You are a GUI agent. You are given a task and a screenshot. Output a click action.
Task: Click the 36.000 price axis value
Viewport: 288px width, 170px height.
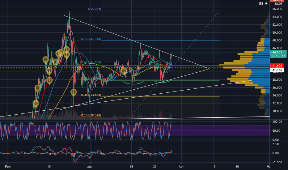(x=277, y=87)
